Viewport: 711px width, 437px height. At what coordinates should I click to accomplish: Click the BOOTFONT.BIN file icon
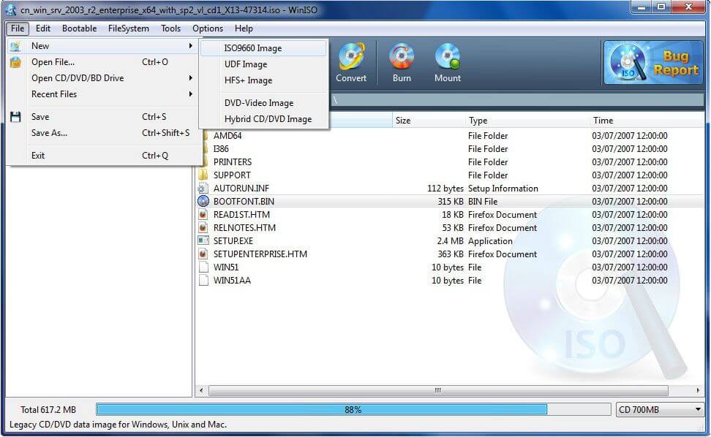pos(203,201)
